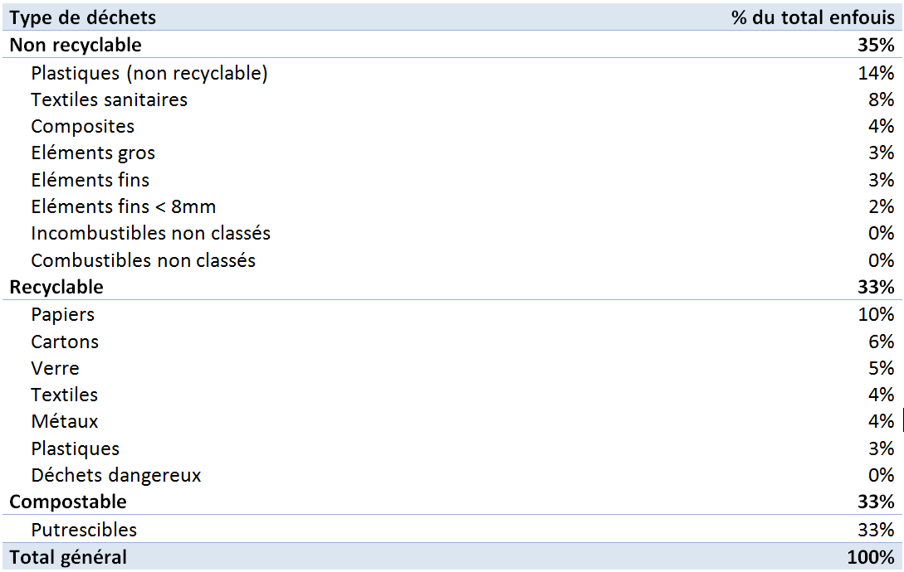Select the 'Eléments gros' cell
The image size is (904, 572).
coord(93,153)
